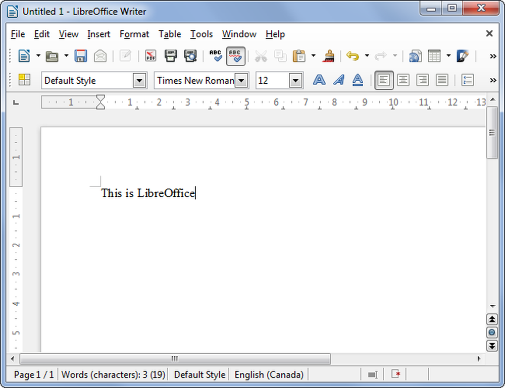
Task: Set Align Left paragraph alignment
Action: (384, 80)
